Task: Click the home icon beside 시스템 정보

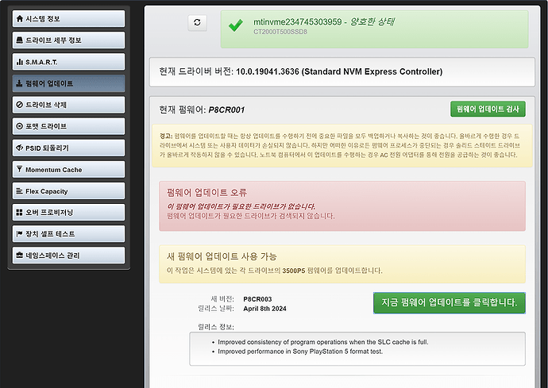Action: [20, 18]
